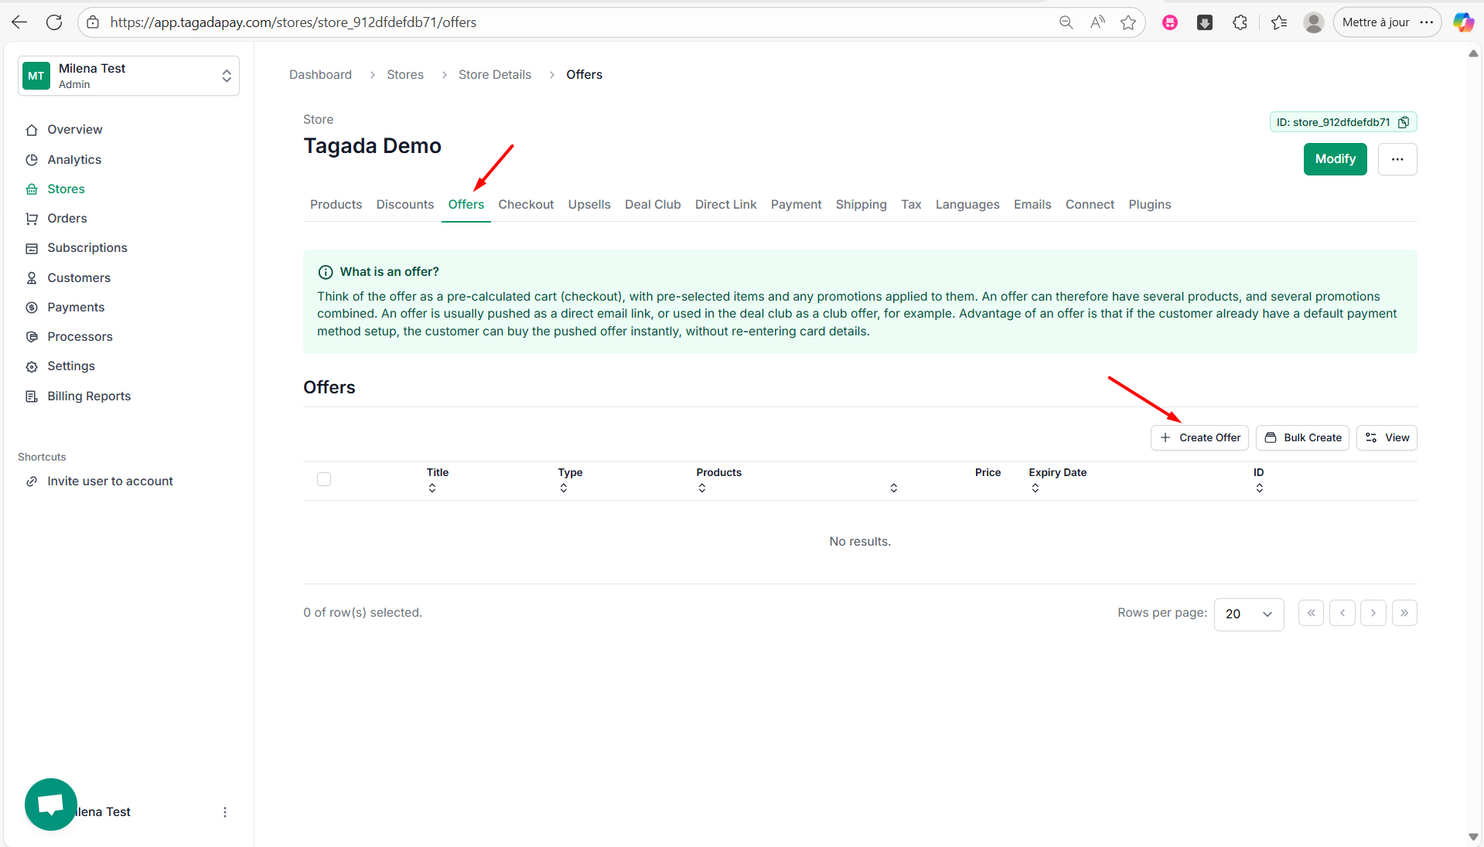Screen dimensions: 1484x847
Task: Toggle the select-all checkbox in offers table
Action: [x=324, y=479]
